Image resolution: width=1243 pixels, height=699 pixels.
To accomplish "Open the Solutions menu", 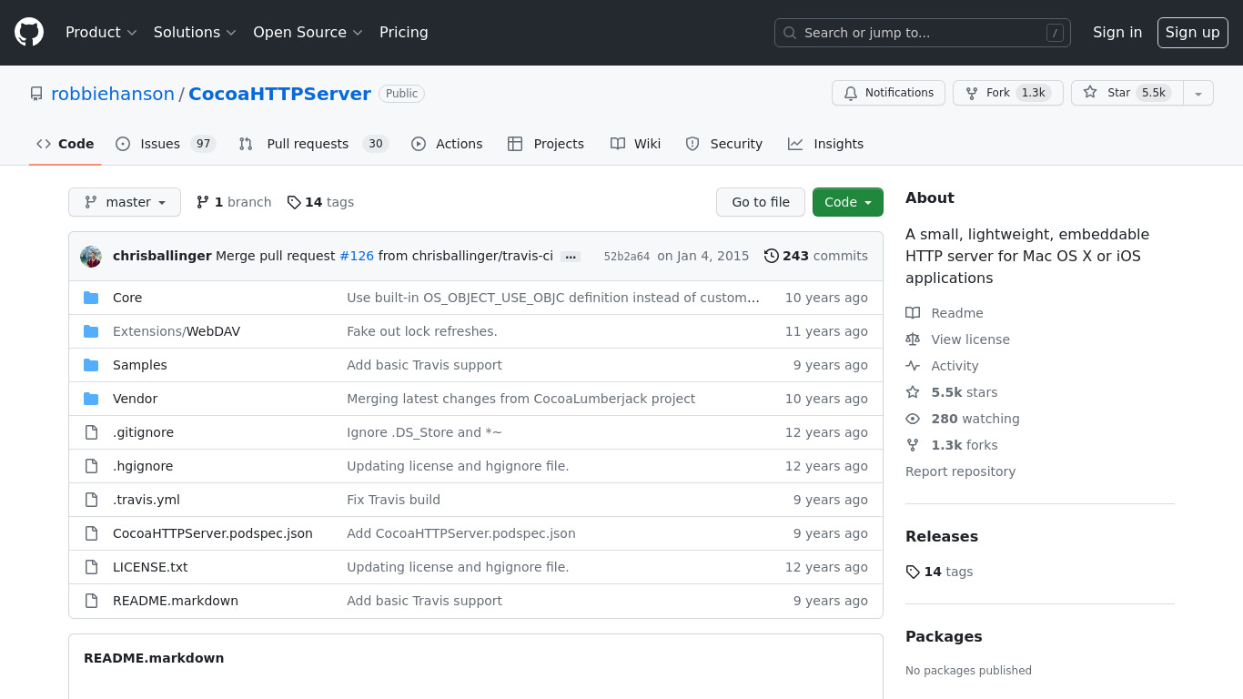I will pyautogui.click(x=195, y=33).
